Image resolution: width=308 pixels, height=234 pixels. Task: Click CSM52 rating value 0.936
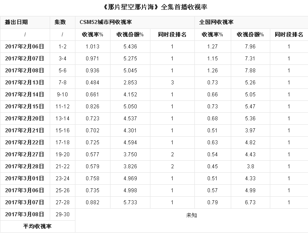pos(92,71)
